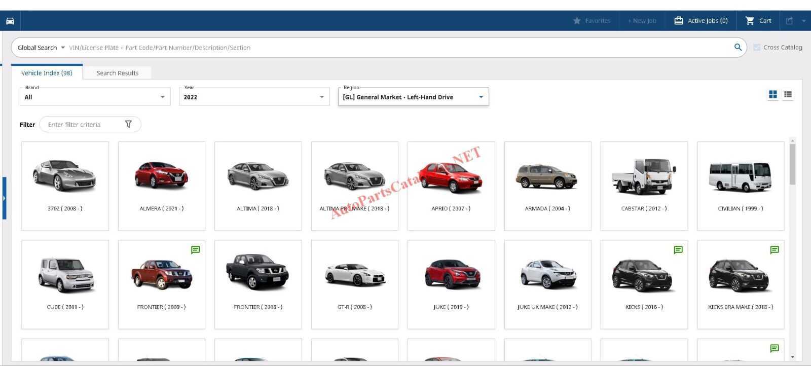Select the FRONTIER (2009 -) vehicle card
The image size is (811, 366).
point(162,284)
